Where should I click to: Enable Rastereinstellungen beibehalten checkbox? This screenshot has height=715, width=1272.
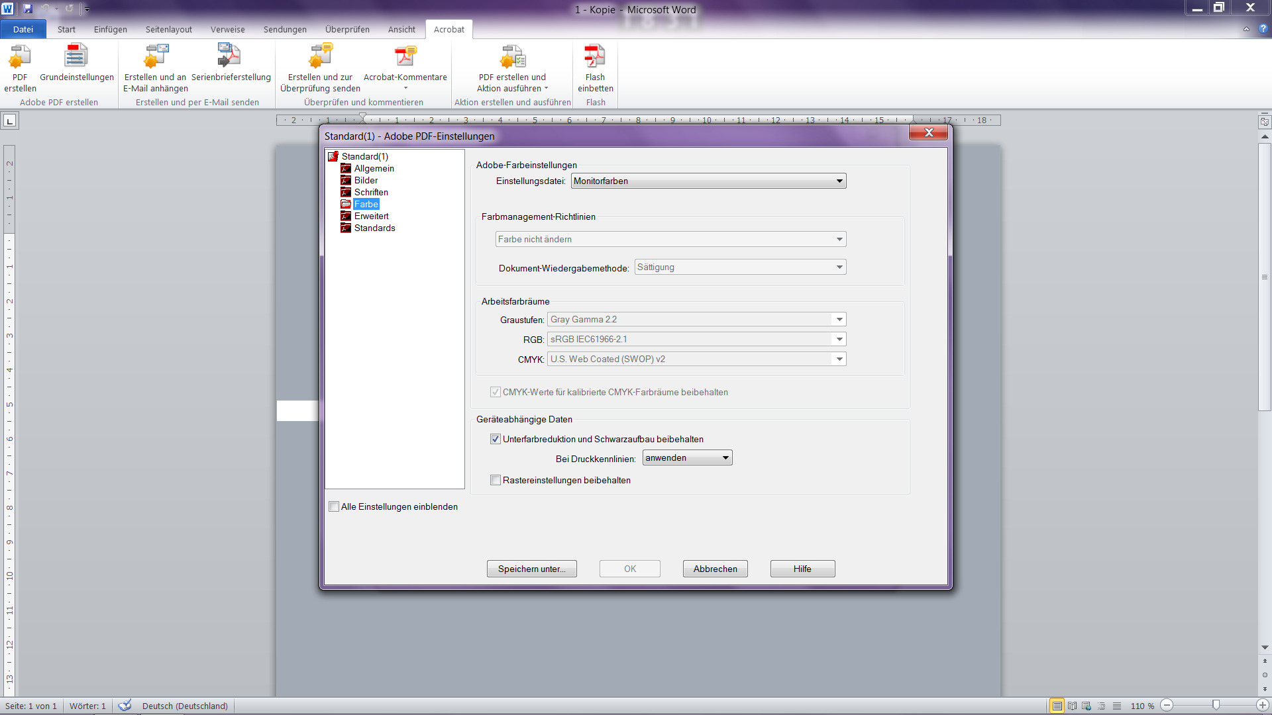coord(496,481)
